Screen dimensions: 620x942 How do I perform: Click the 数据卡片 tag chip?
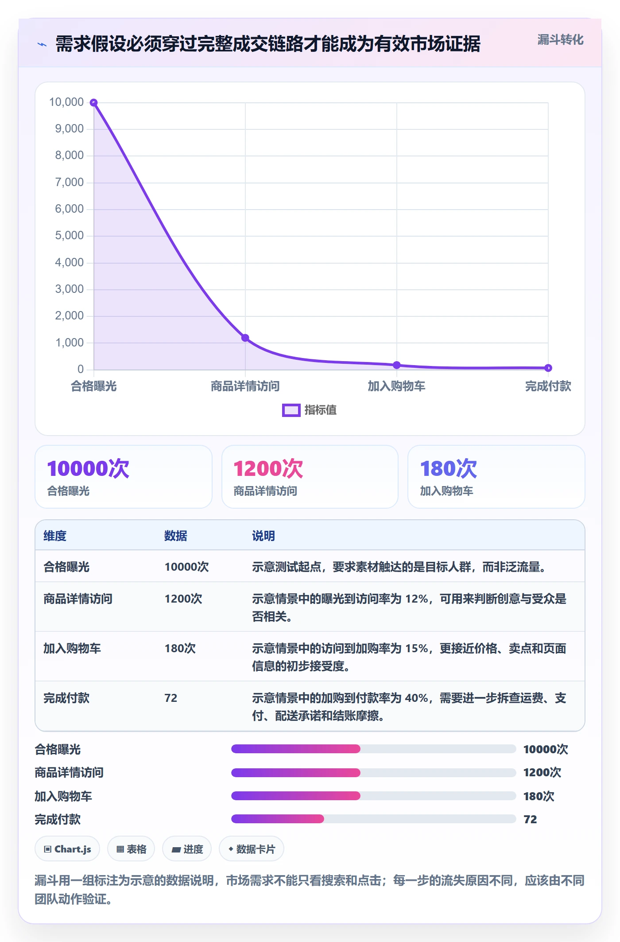coord(252,849)
